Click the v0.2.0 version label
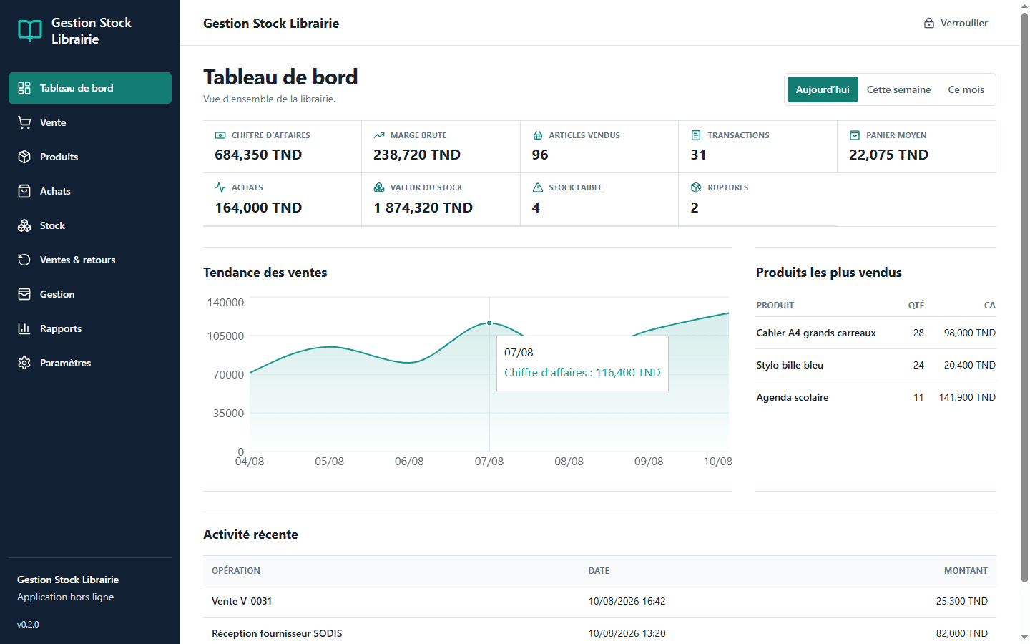 (28, 624)
